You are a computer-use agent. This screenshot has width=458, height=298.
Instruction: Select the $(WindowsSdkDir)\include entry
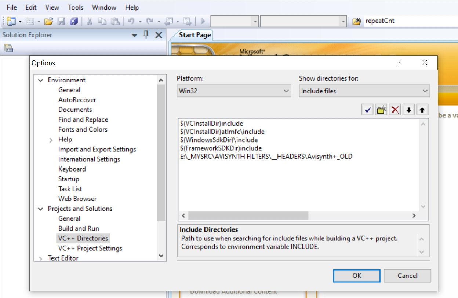(x=219, y=140)
